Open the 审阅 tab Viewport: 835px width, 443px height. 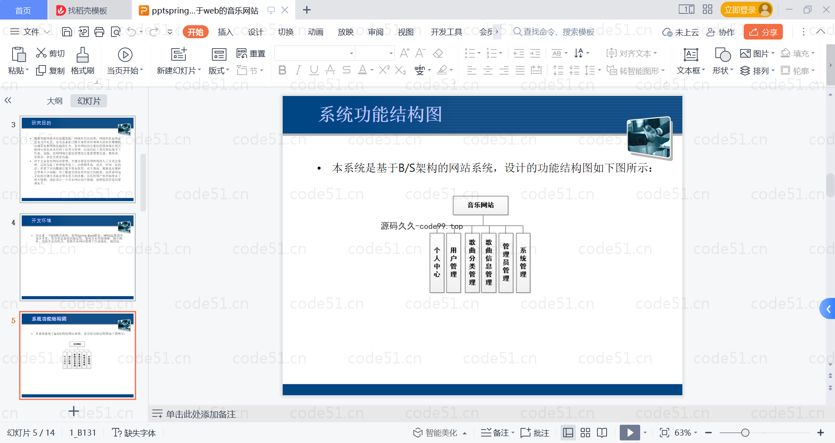pyautogui.click(x=375, y=32)
